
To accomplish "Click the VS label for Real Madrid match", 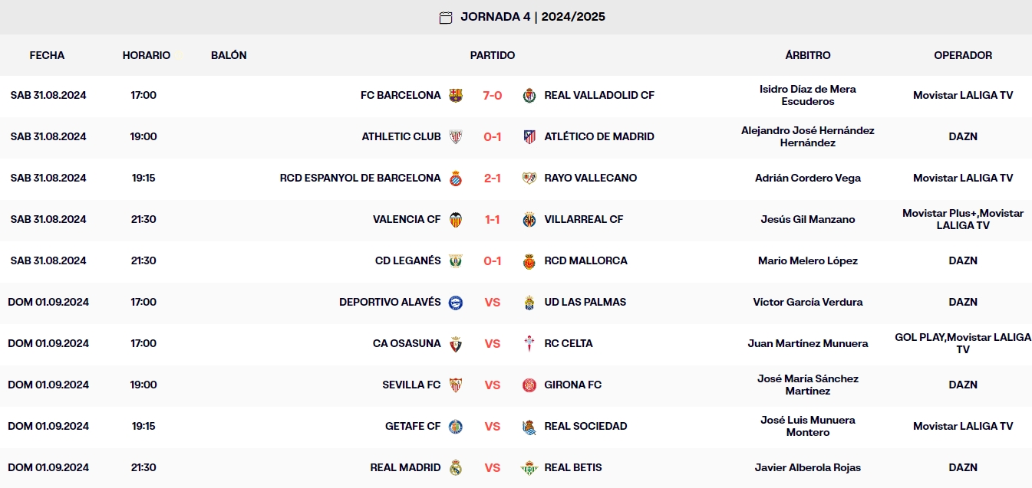I will tap(494, 467).
